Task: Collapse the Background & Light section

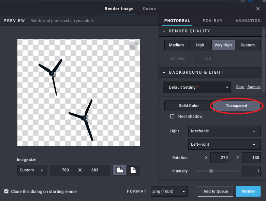Action: (164, 72)
